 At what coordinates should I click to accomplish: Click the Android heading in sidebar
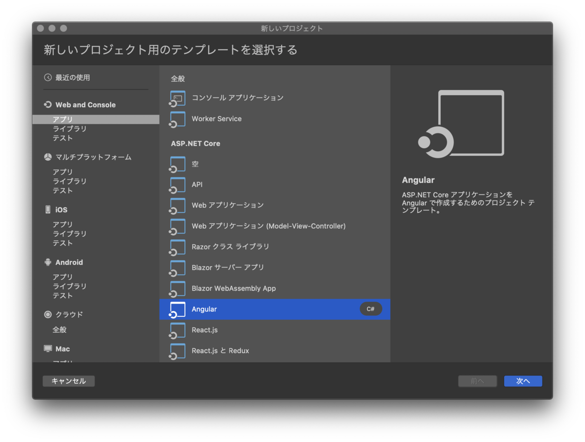coord(69,262)
